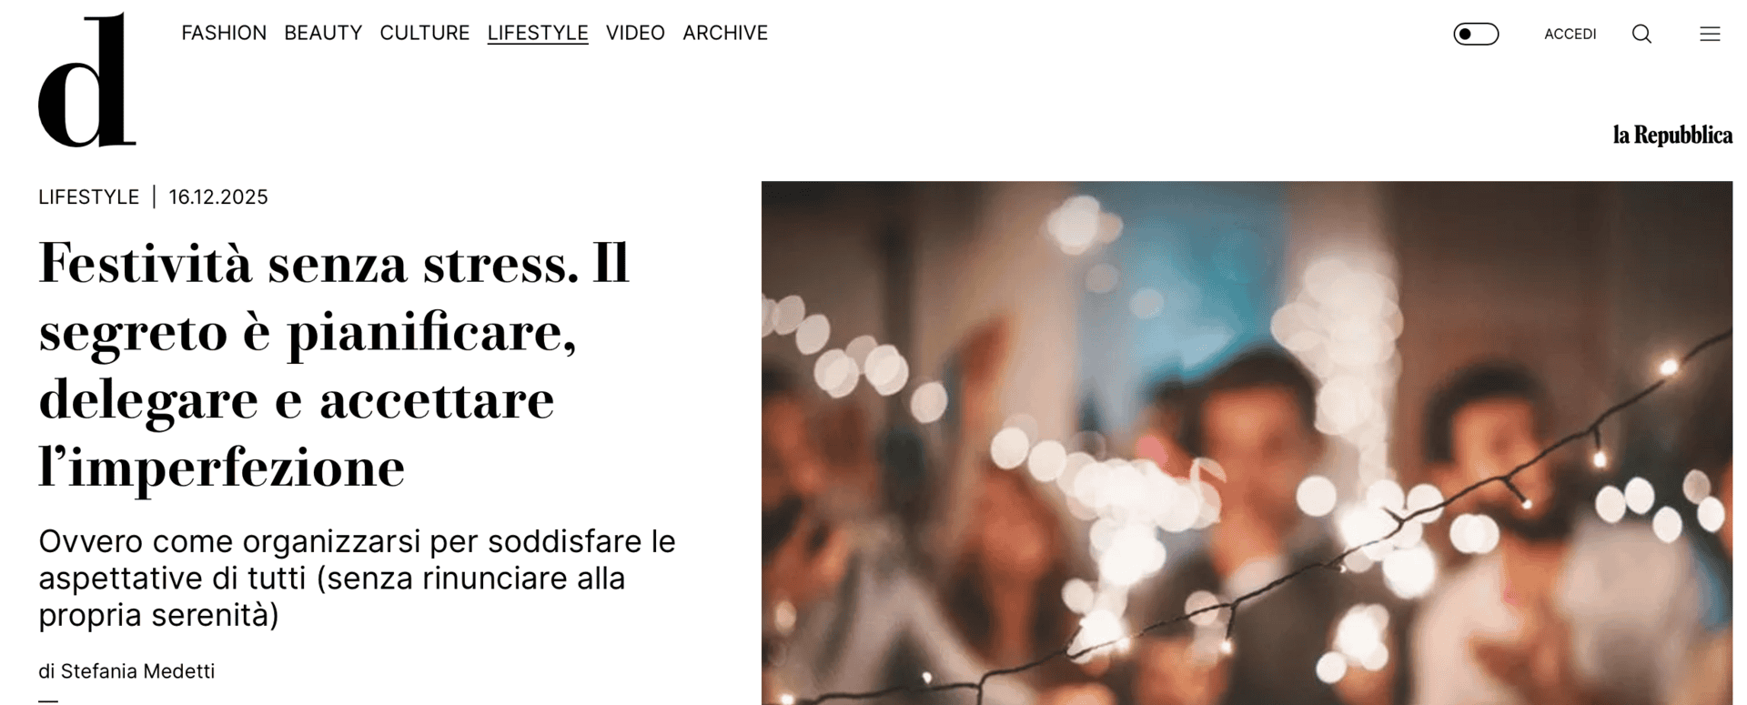Open the hamburger menu icon

click(1710, 34)
